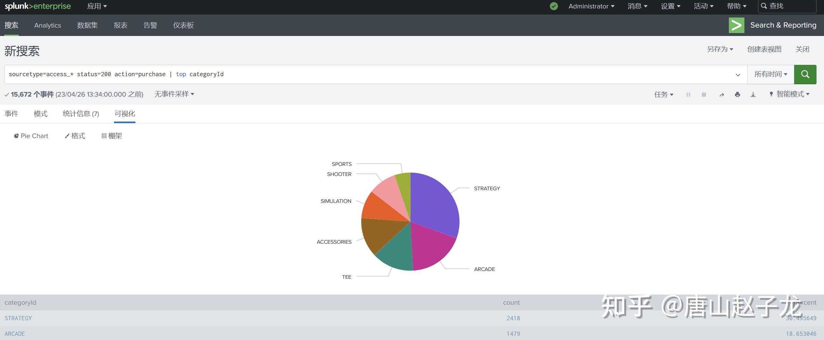Export results with download icon
This screenshot has height=340, width=824.
click(x=753, y=95)
